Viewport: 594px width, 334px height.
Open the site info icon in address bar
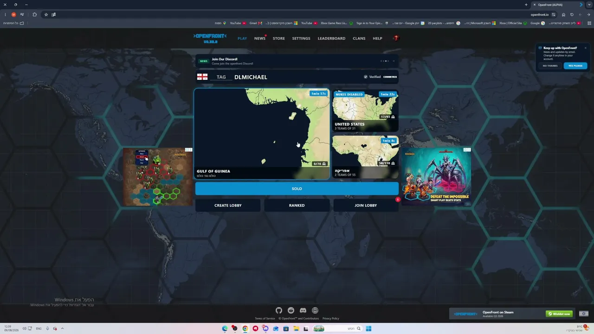coord(554,14)
